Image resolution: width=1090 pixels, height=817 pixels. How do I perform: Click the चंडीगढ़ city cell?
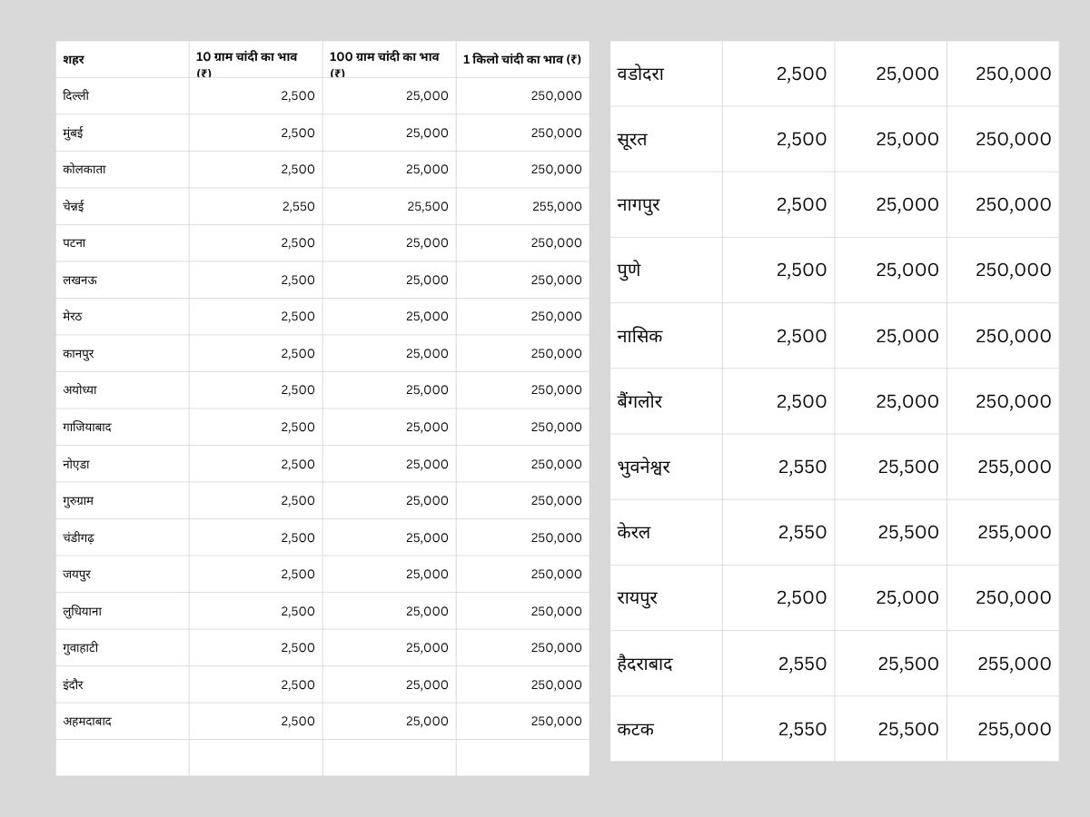[79, 538]
